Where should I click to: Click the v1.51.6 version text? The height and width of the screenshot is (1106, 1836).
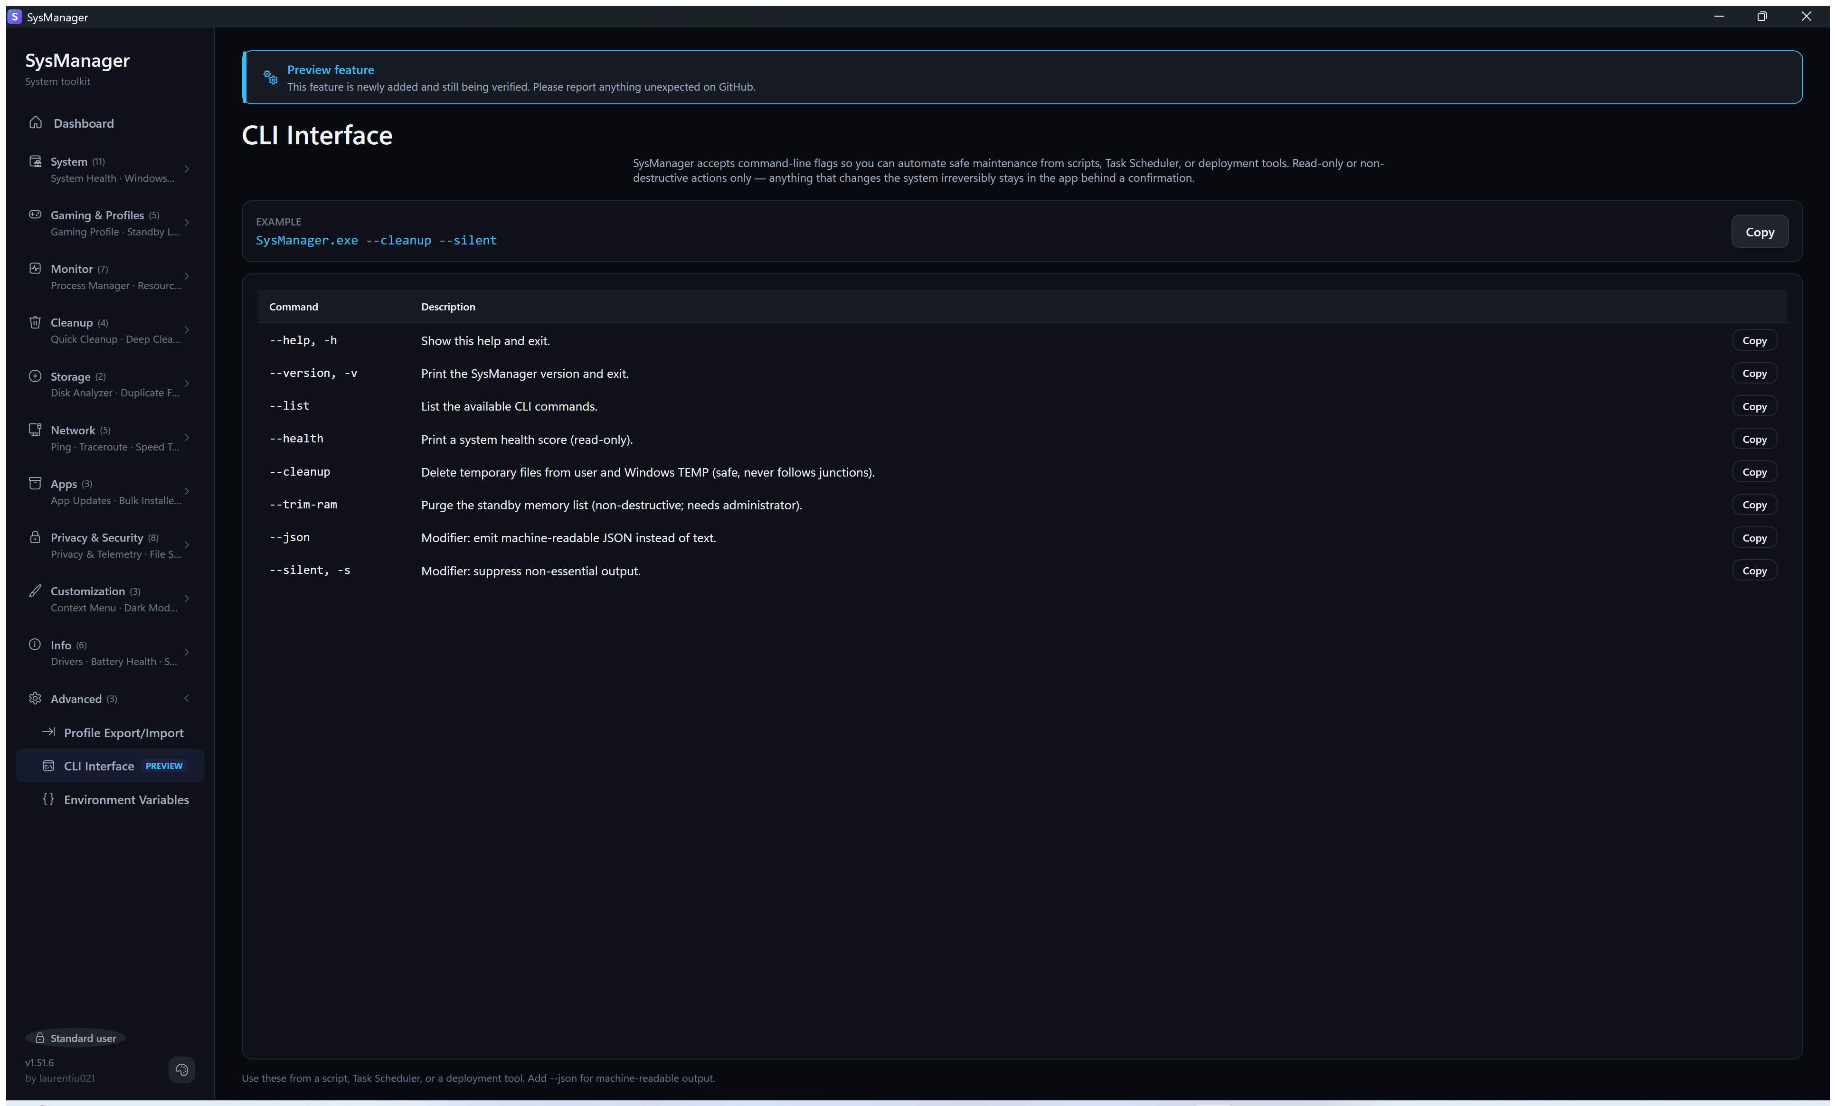[39, 1063]
